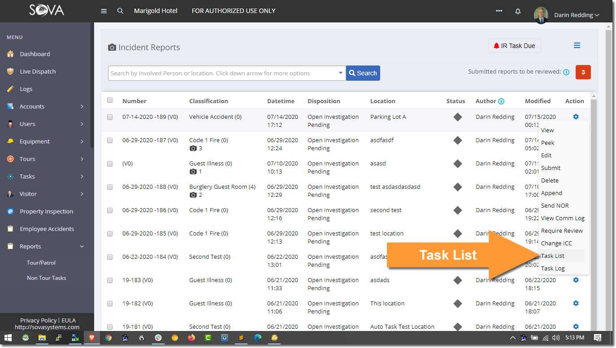The height and width of the screenshot is (348, 616).
Task: Click the search magnifier in top bar
Action: pos(120,11)
